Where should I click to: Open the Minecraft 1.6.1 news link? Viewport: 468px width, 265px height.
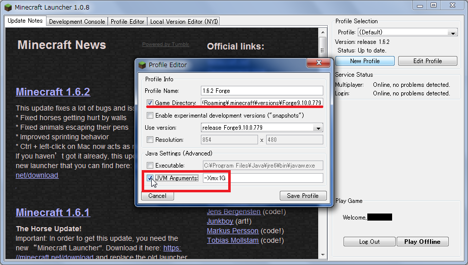point(53,213)
